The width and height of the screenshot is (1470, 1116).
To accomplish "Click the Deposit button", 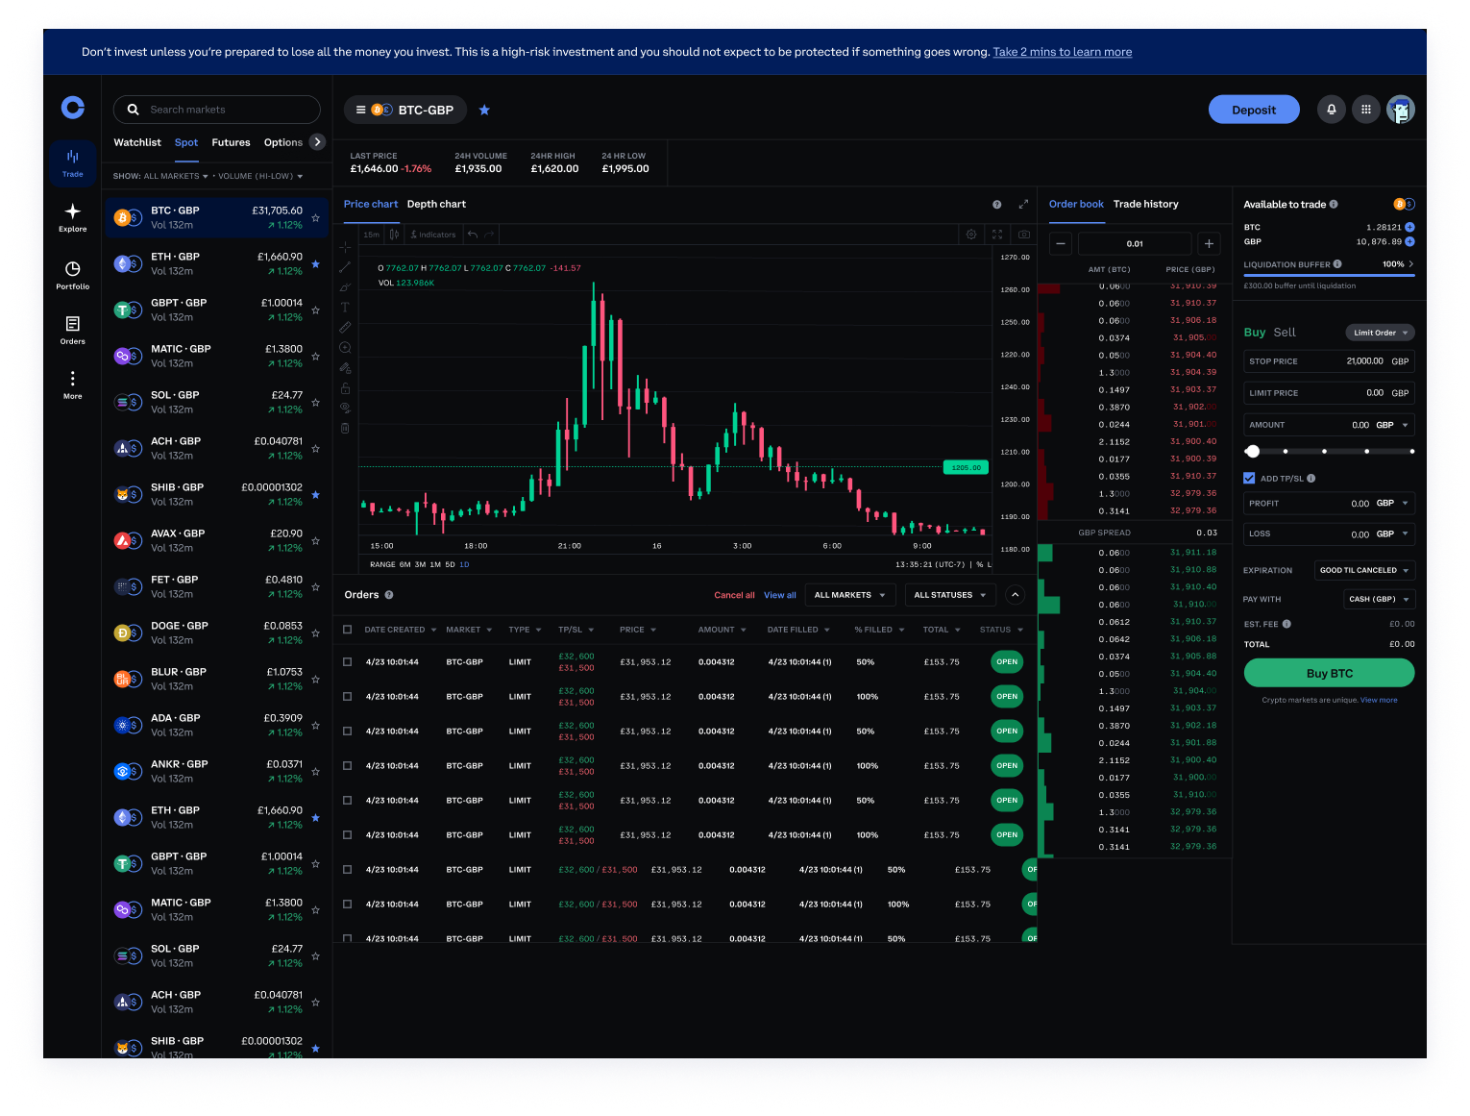I will [1253, 110].
